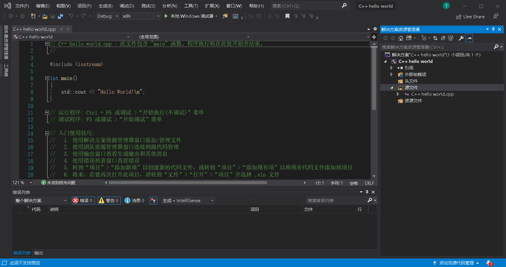506x267 pixels.
Task: Expand the 引用 node in Solution Explorer
Action: [x=391, y=68]
